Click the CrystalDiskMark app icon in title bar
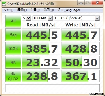105x96 pixels. point(4,4)
